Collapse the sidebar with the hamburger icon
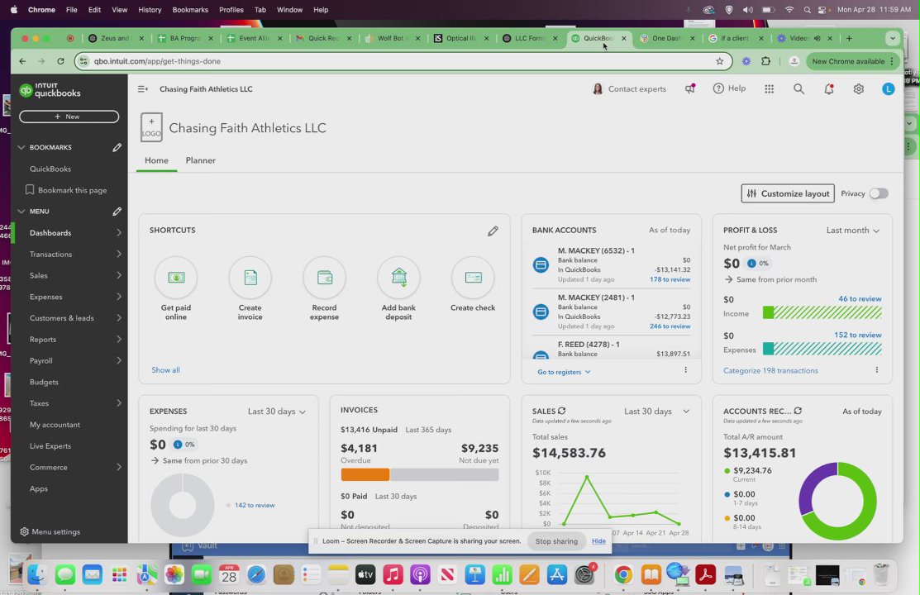This screenshot has height=595, width=920. pos(142,89)
